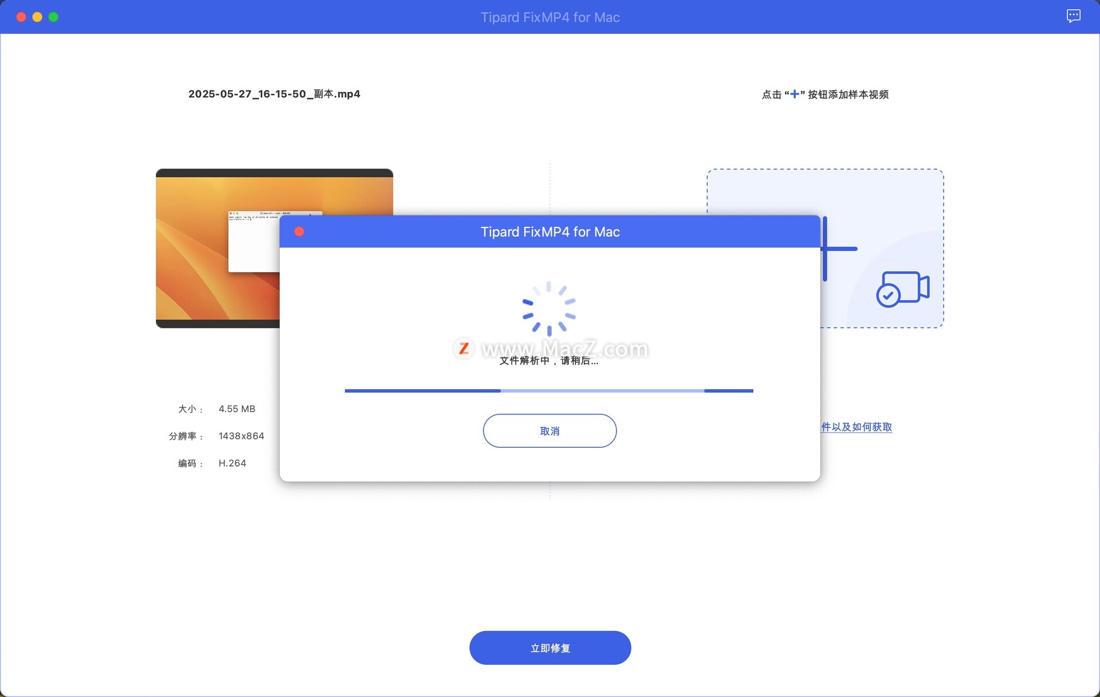
Task: Click the size value 4.55 MB
Action: [237, 409]
